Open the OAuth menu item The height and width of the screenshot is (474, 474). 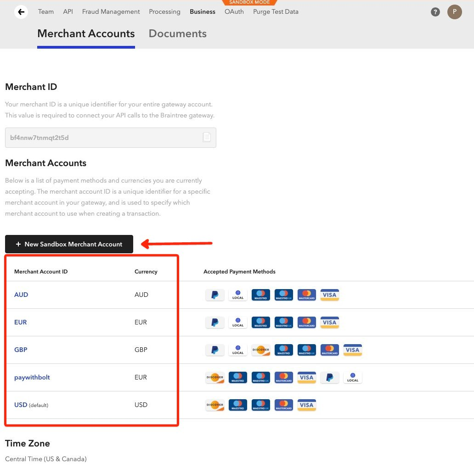point(234,11)
